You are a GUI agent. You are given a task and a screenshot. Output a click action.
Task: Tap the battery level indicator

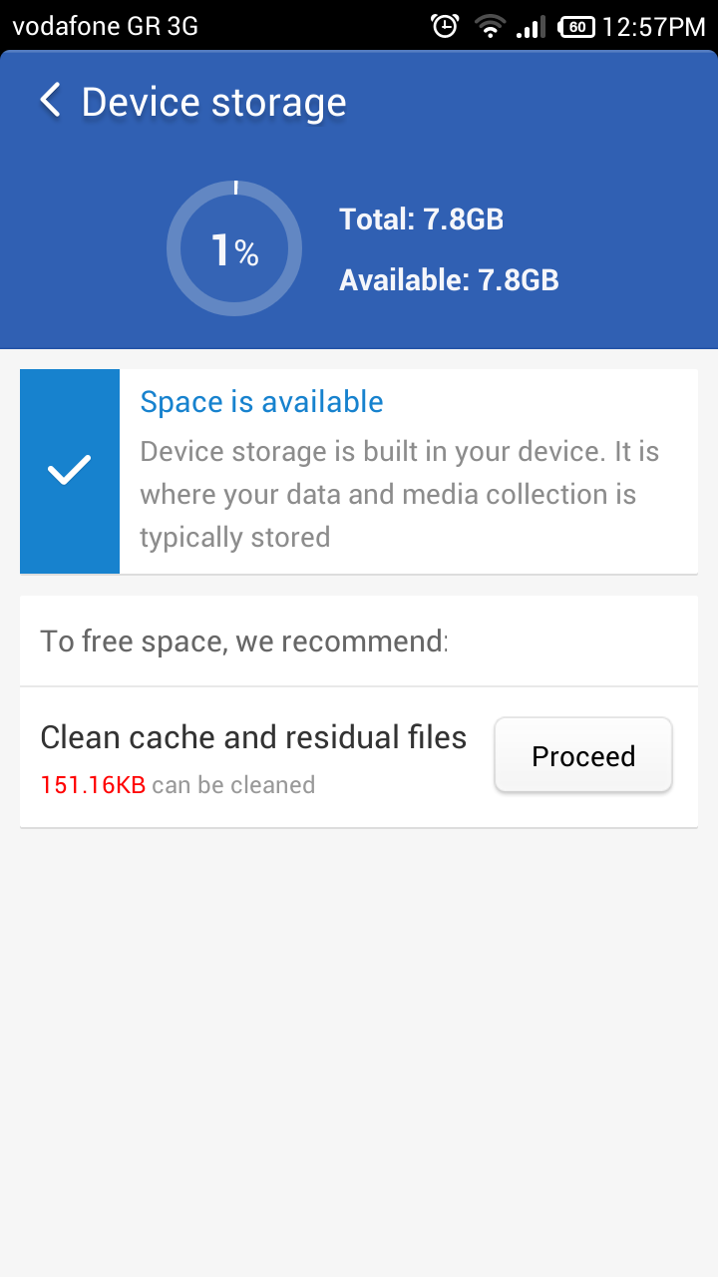[x=575, y=27]
